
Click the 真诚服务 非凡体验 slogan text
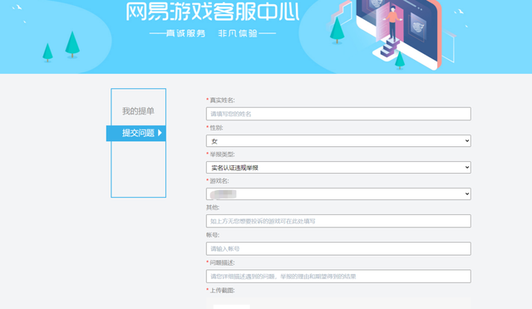(x=213, y=33)
